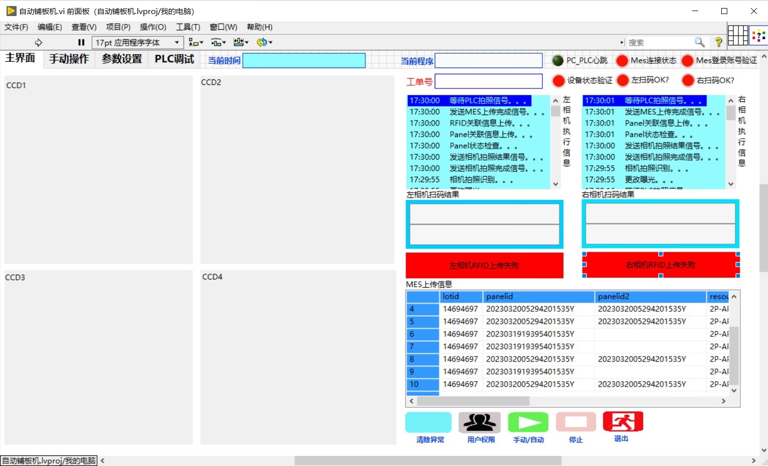Switch to the PLC调试 tab

[x=173, y=59]
